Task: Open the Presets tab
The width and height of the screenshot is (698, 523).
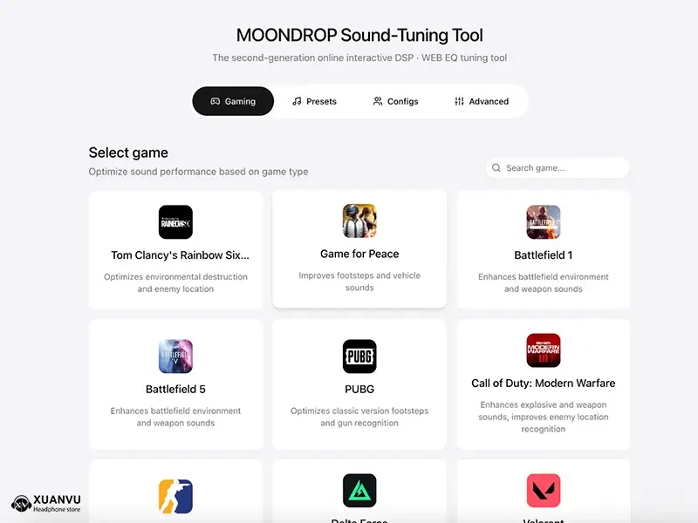Action: coord(314,101)
